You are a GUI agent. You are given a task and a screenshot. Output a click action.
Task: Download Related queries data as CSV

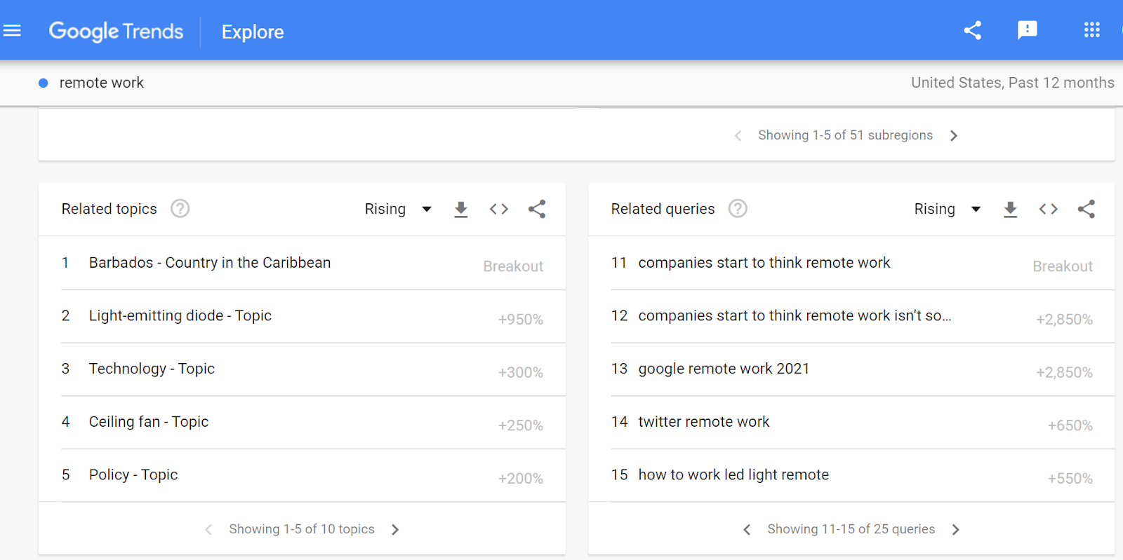[1010, 209]
